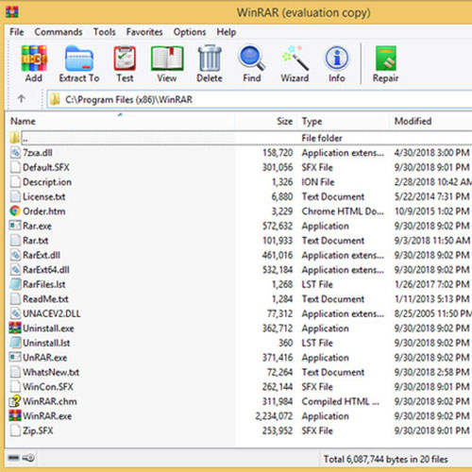Select the ReadMe.txt file
Image resolution: width=472 pixels, height=472 pixels.
[x=45, y=299]
